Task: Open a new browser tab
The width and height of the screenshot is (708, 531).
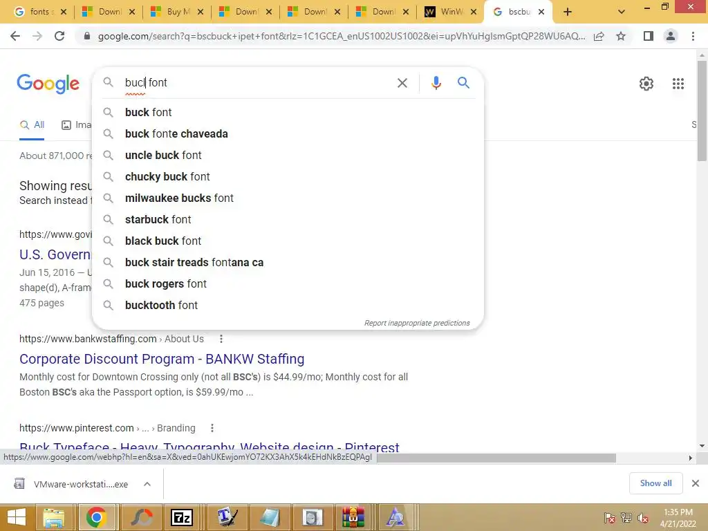Action: 568,12
